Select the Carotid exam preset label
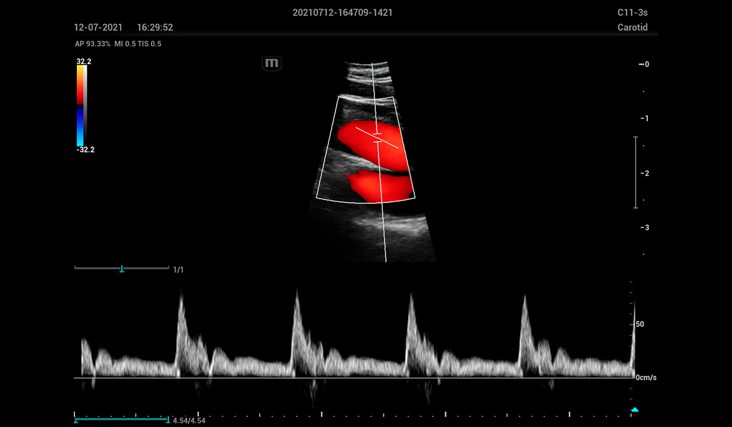 click(632, 27)
